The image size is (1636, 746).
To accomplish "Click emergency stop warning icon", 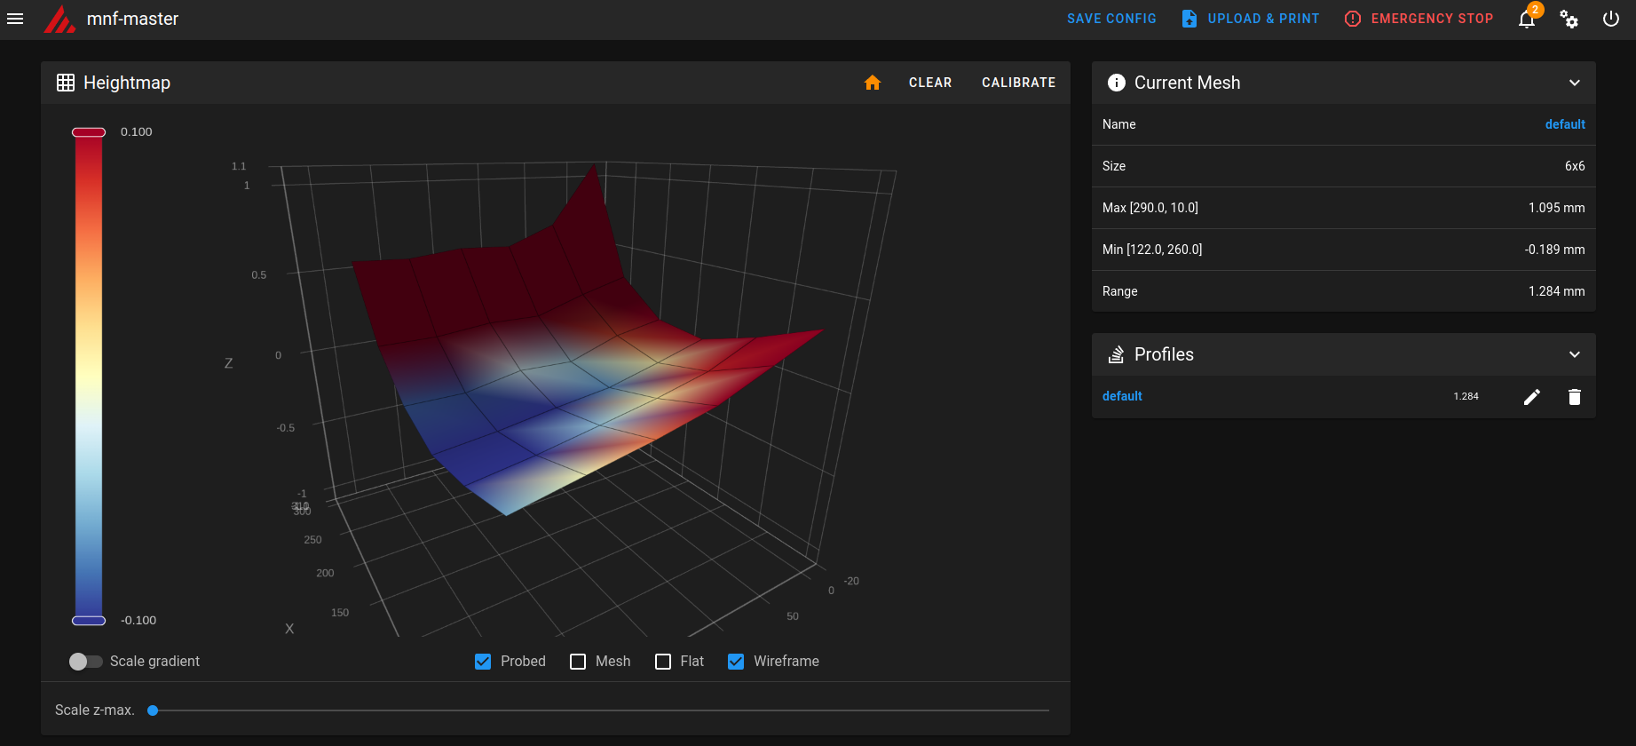I will [x=1353, y=19].
